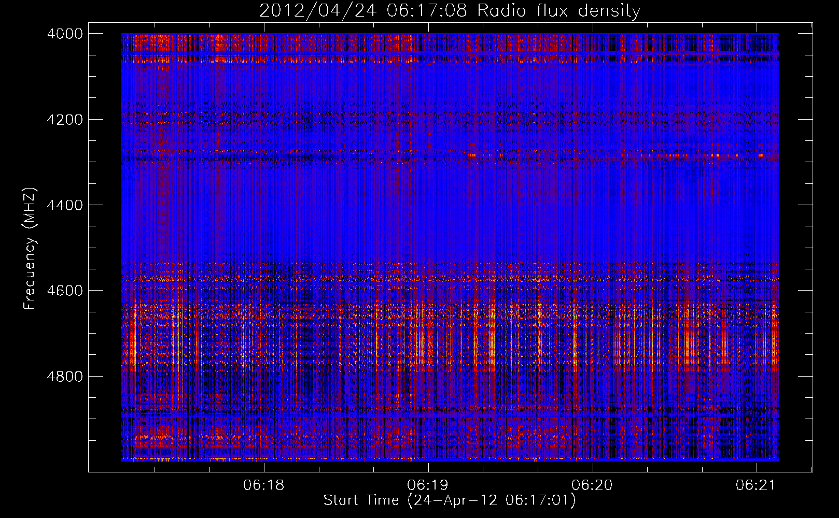The height and width of the screenshot is (518, 839).
Task: Click the 4200 frequency axis label
Action: [x=65, y=120]
